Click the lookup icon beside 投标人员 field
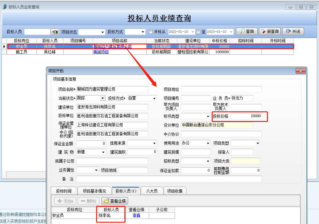 coord(55,32)
